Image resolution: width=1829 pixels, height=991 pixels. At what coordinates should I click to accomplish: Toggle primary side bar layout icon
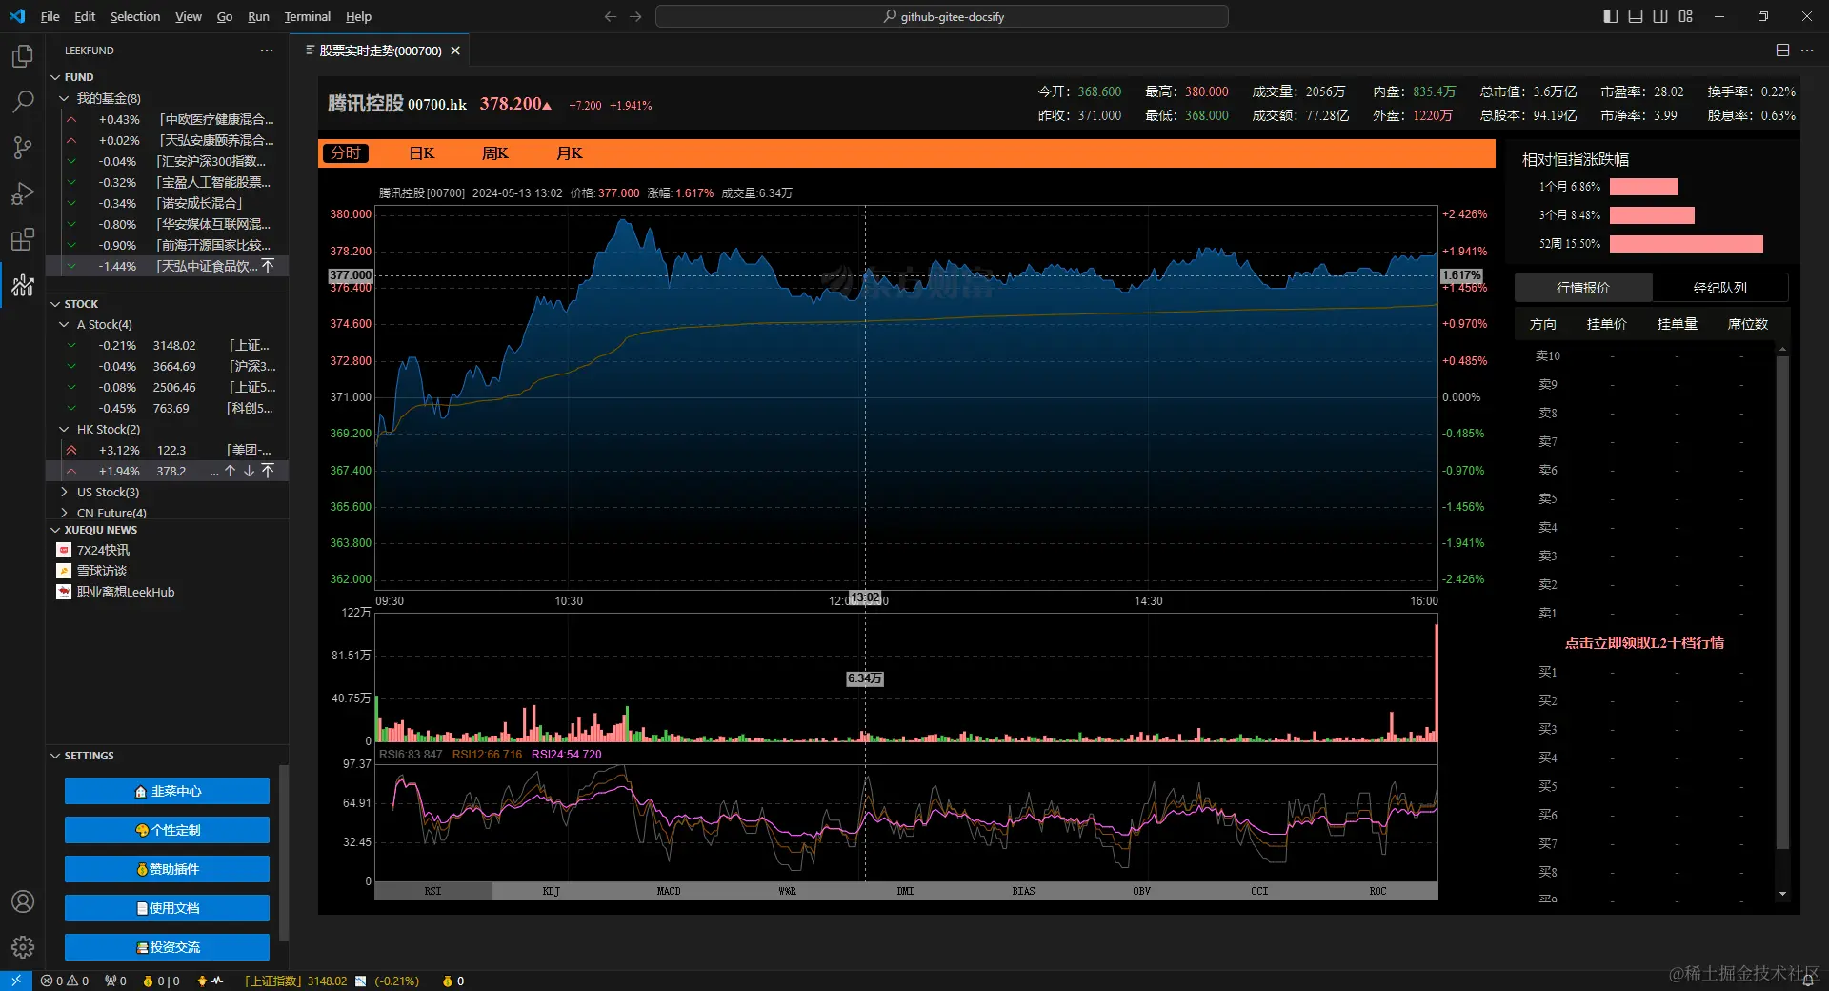[x=1611, y=16]
